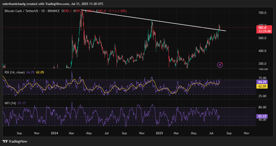Image resolution: width=276 pixels, height=146 pixels.
Task: Click the 80.00 level on MFI scale
Action: 262,108
